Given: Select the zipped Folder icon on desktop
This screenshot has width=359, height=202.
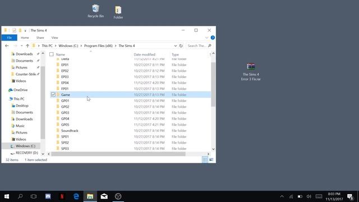Looking at the screenshot, I should 118,12.
